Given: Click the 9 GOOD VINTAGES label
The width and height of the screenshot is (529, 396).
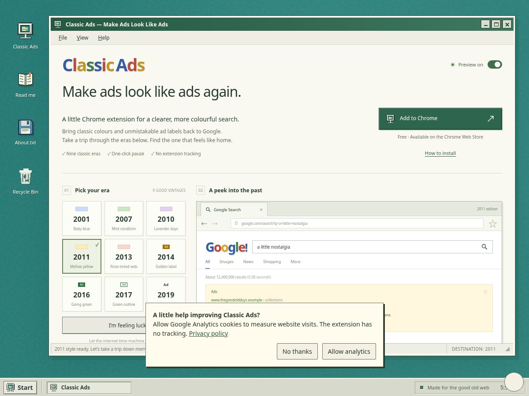Looking at the screenshot, I should click(x=169, y=191).
